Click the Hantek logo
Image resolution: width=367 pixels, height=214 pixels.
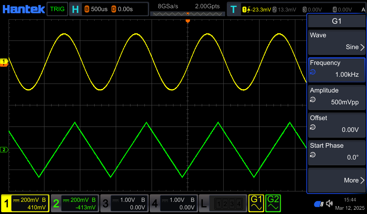24,9
